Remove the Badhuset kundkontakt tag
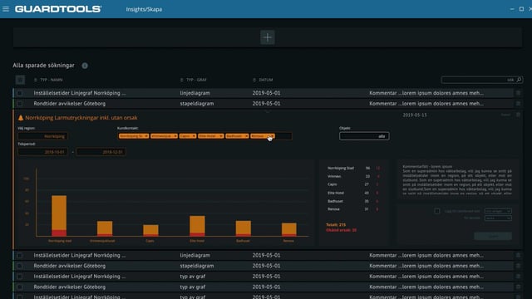Image resolution: width=532 pixels, height=299 pixels. (246, 136)
